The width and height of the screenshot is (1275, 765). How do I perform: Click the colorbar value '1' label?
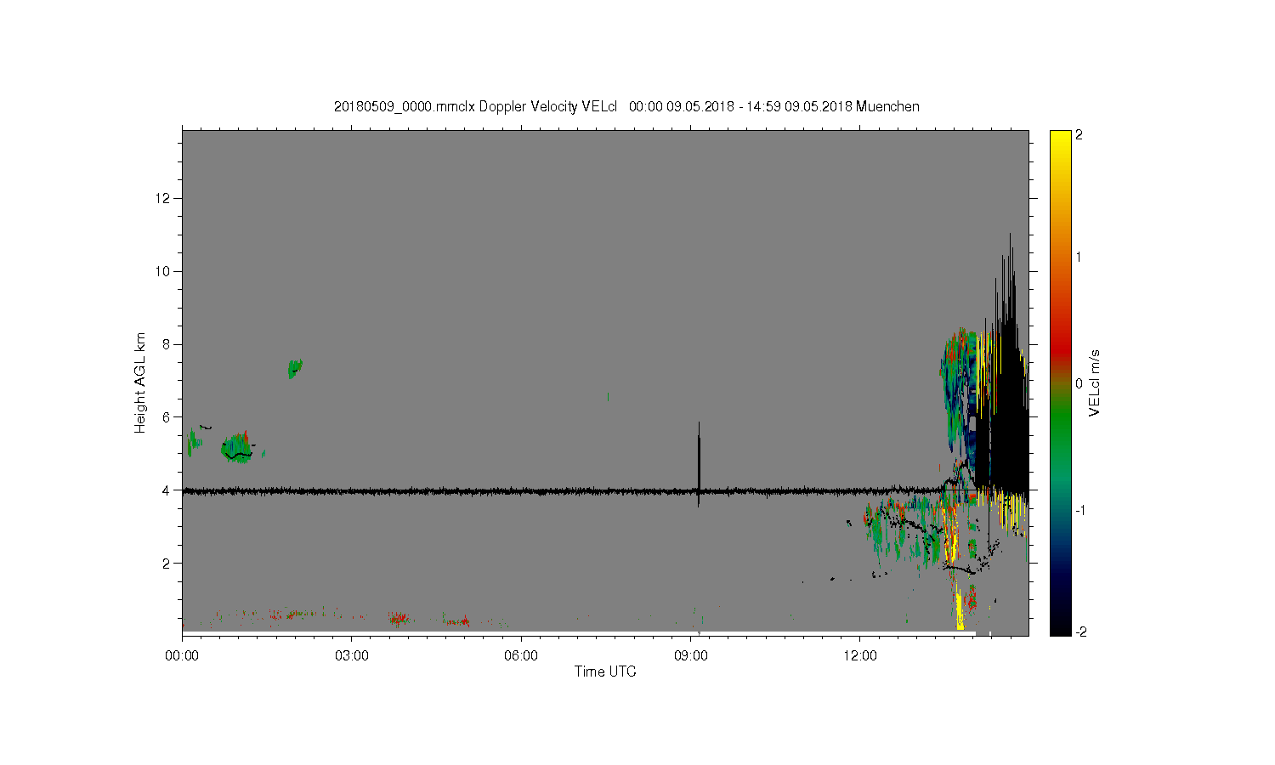pos(1079,257)
